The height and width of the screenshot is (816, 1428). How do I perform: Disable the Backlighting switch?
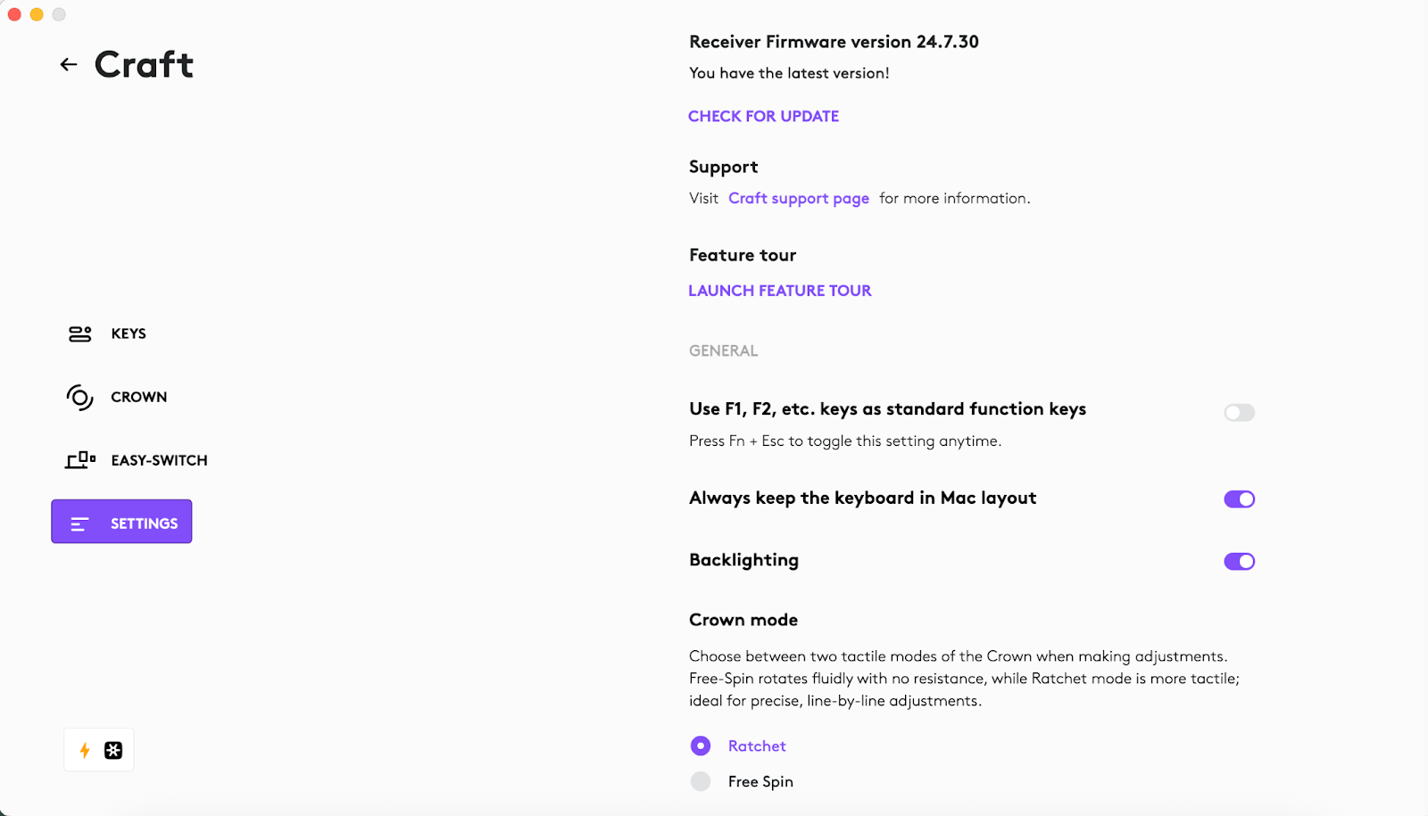1239,561
